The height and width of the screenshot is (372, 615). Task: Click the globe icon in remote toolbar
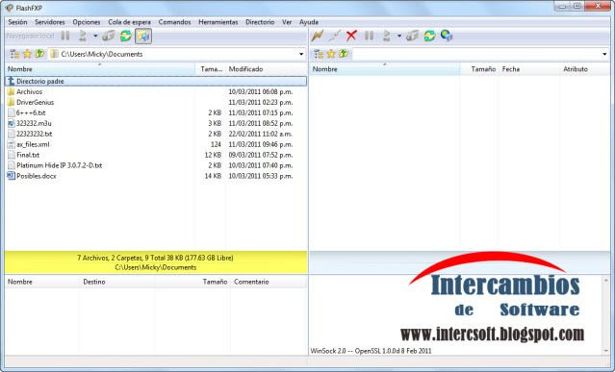click(447, 36)
